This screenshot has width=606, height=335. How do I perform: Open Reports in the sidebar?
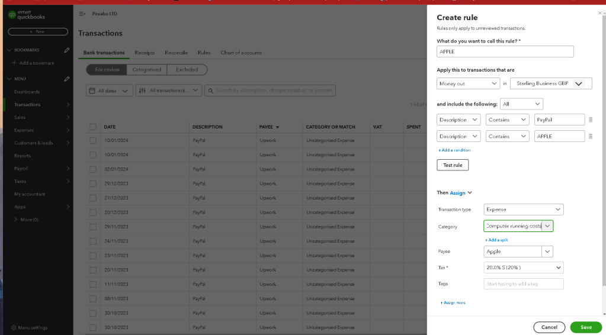23,156
